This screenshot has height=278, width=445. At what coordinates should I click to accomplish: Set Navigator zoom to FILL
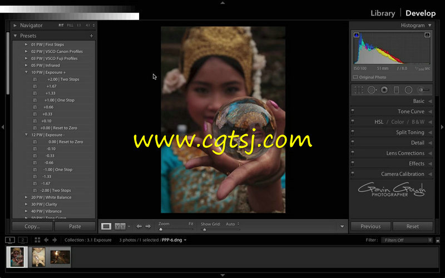[70, 26]
